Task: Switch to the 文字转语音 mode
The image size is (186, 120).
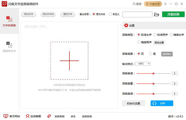Action: (x=9, y=21)
